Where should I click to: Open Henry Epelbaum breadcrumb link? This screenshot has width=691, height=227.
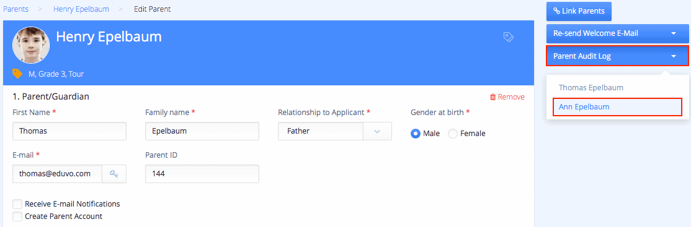81,9
